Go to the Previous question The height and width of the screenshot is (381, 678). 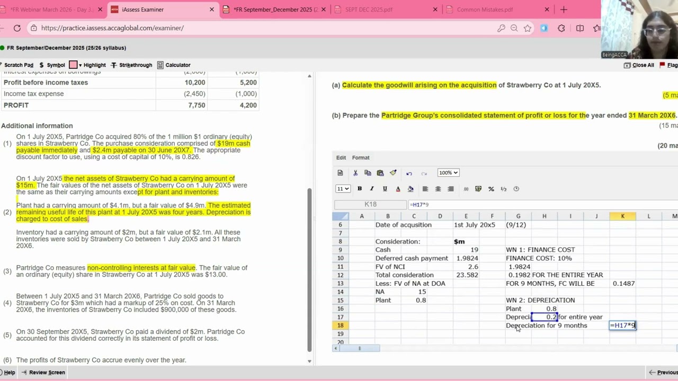click(663, 373)
